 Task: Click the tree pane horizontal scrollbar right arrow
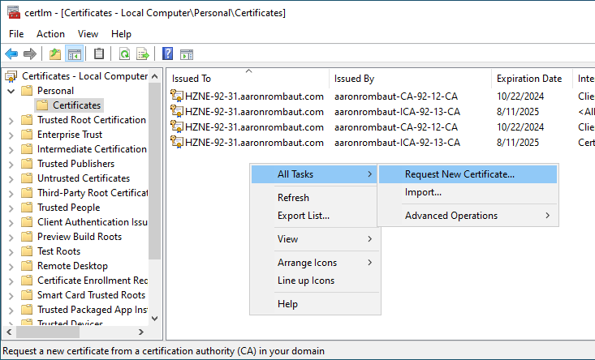click(x=141, y=332)
